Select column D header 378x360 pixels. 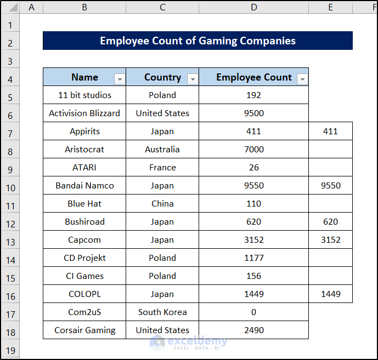[x=254, y=7]
